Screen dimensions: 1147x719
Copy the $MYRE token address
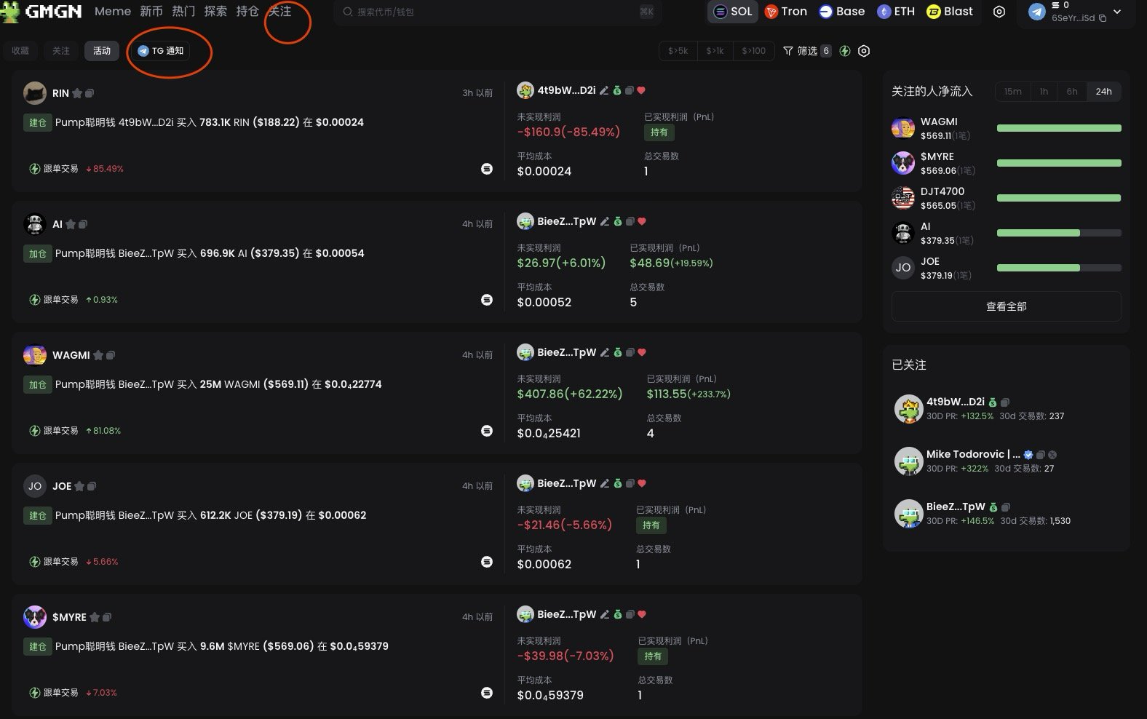107,617
